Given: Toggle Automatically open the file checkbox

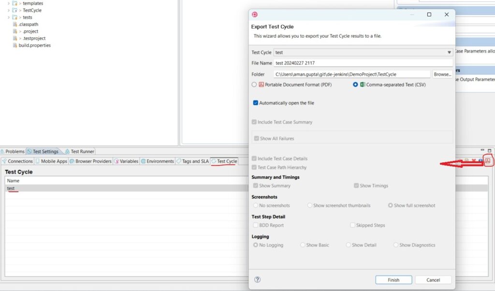Looking at the screenshot, I should point(255,103).
